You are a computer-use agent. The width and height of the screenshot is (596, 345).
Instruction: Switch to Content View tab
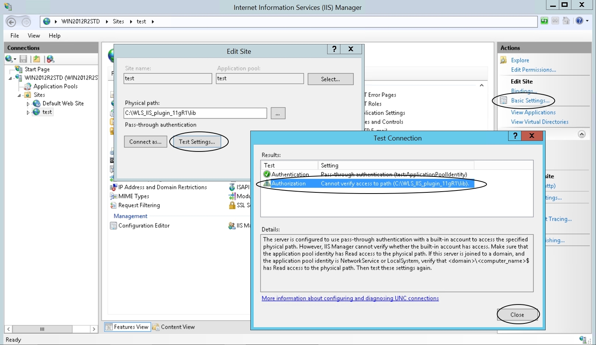tap(174, 327)
